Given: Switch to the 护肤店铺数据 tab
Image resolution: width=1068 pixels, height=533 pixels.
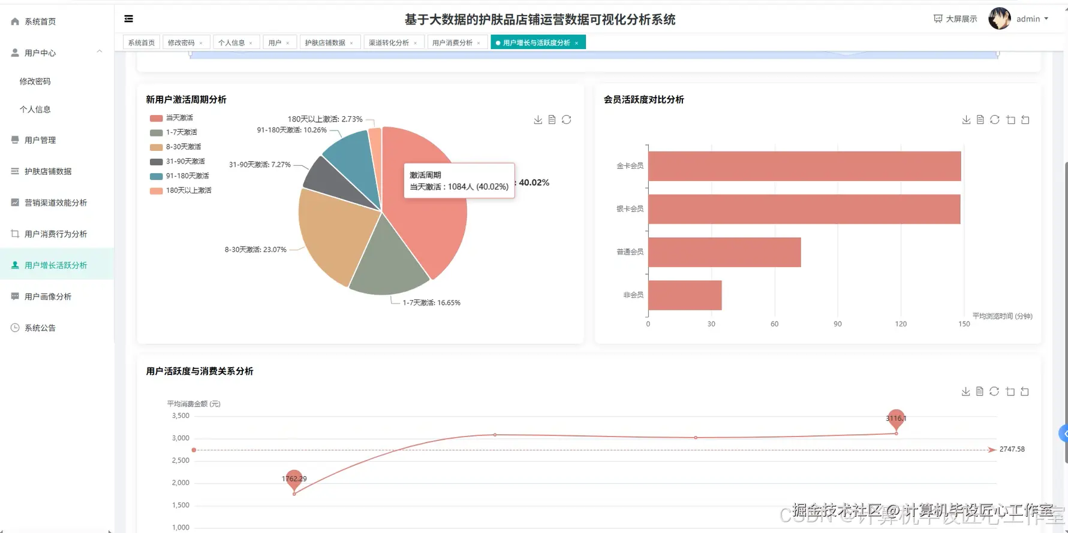Looking at the screenshot, I should [x=325, y=43].
